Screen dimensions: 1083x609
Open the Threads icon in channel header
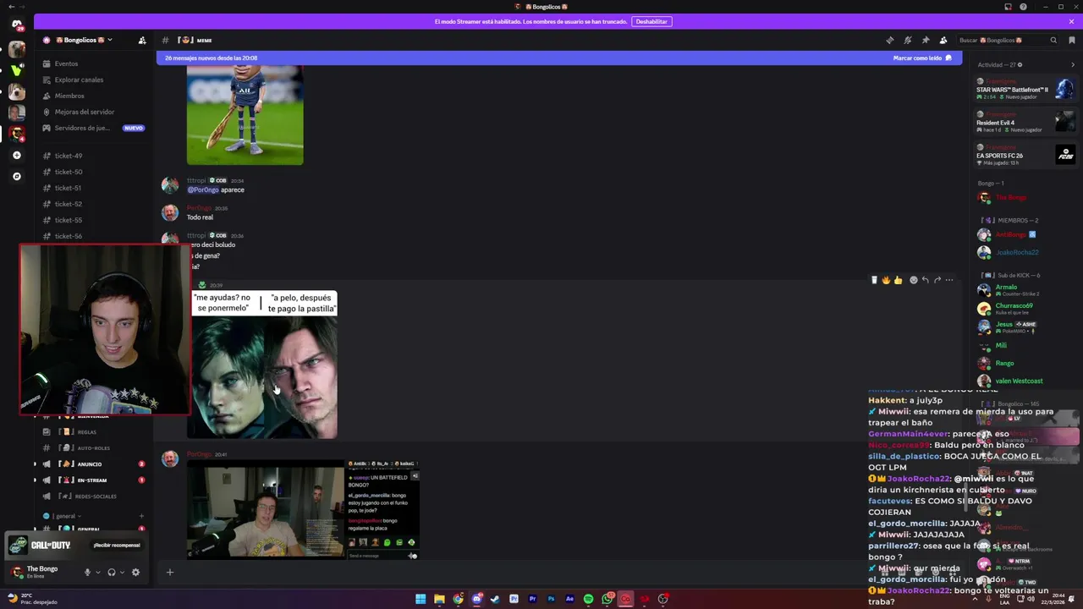pos(889,40)
